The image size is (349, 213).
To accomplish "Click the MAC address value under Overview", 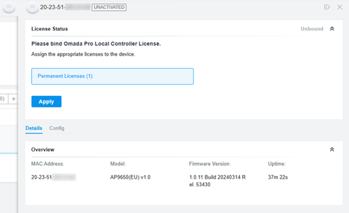I will point(54,177).
